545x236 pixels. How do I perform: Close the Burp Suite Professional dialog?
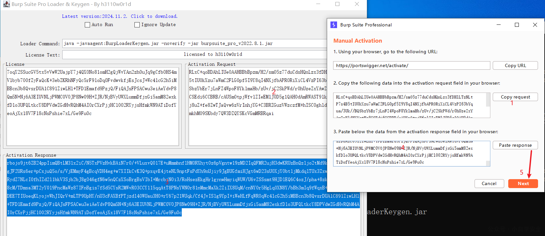[x=535, y=25]
